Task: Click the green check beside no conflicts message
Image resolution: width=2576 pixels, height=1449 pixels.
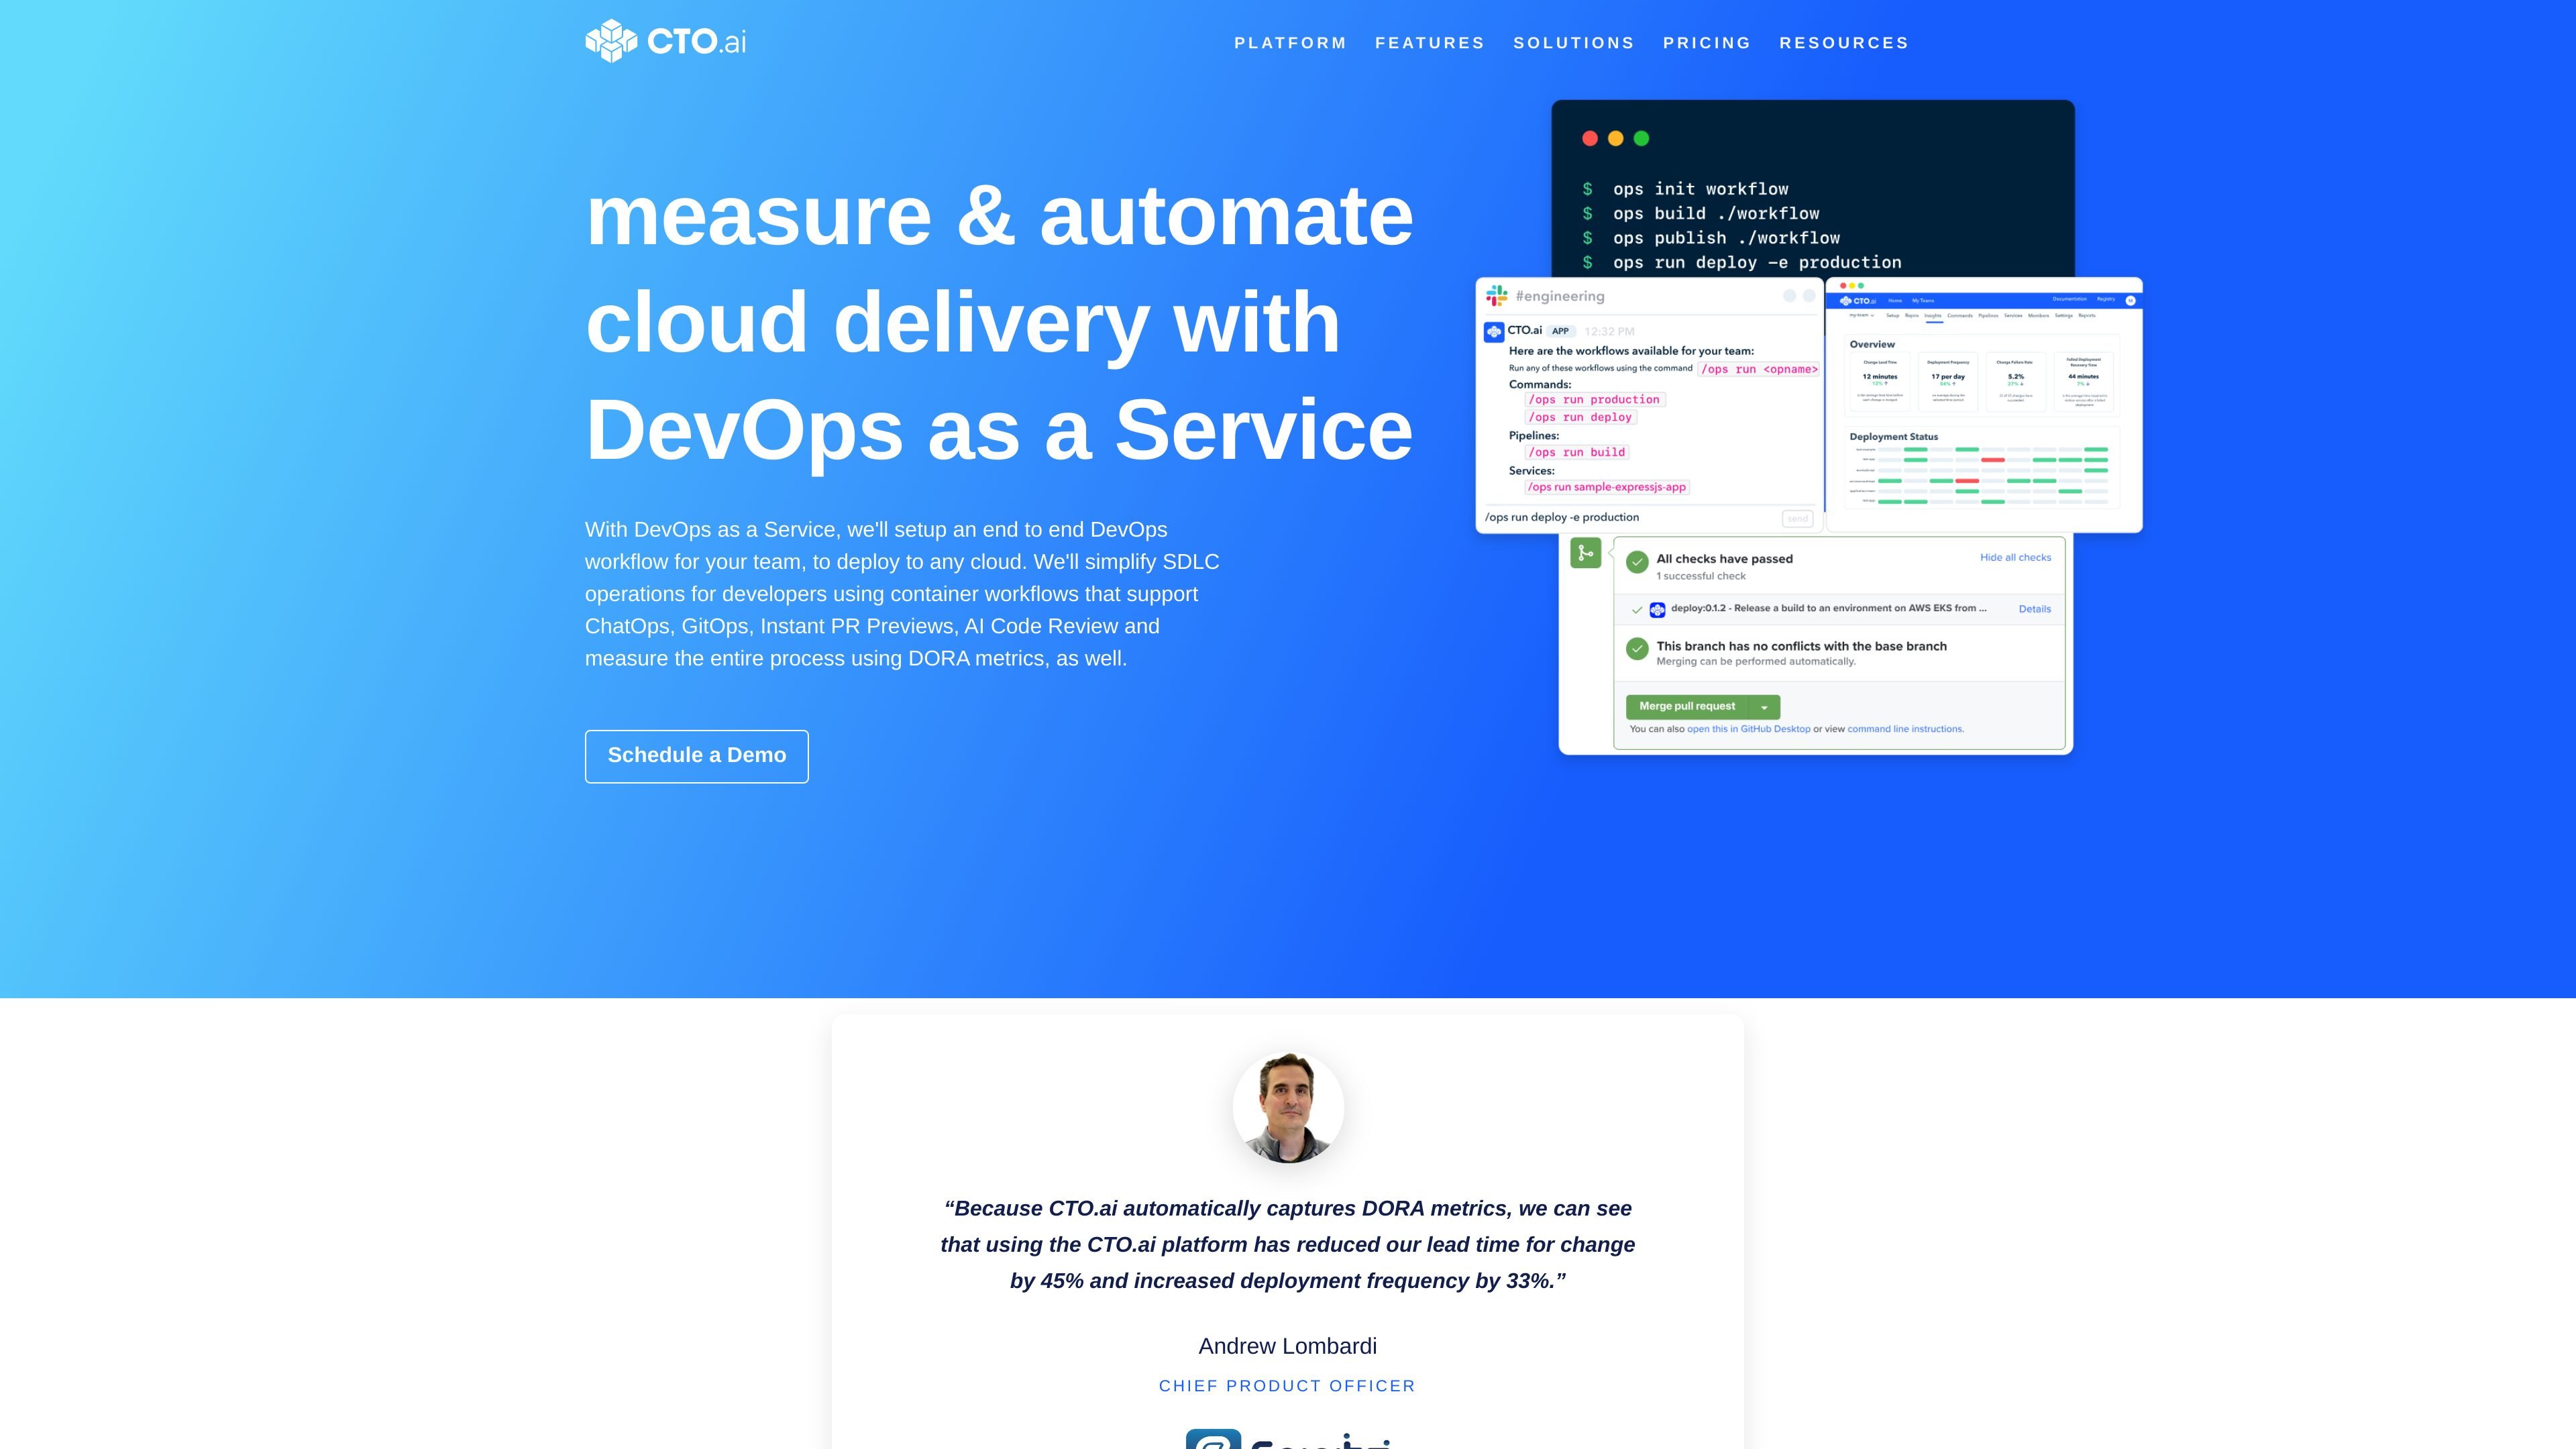Action: point(1637,649)
